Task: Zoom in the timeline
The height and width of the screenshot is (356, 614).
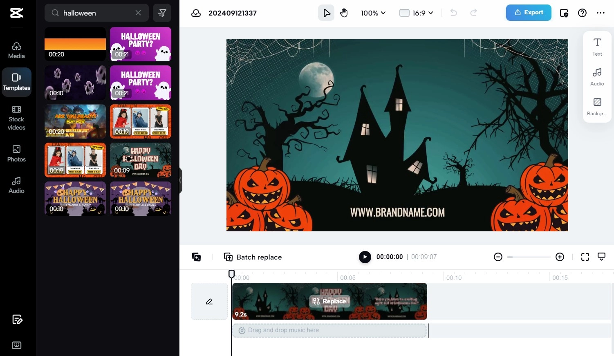Action: (560, 257)
